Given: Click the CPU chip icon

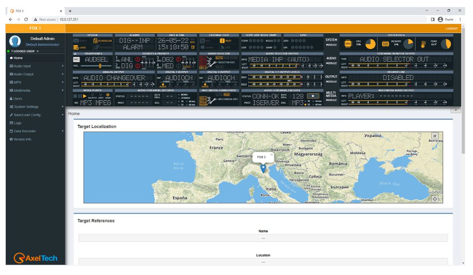Looking at the screenshot, I should click(x=348, y=44).
